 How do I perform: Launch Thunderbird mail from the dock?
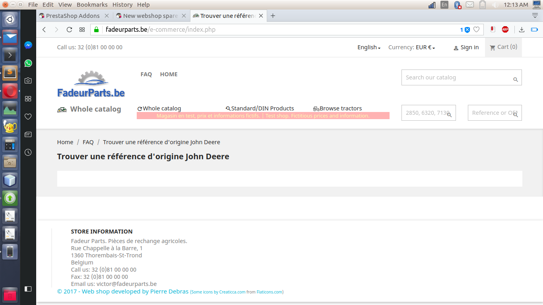click(x=10, y=37)
